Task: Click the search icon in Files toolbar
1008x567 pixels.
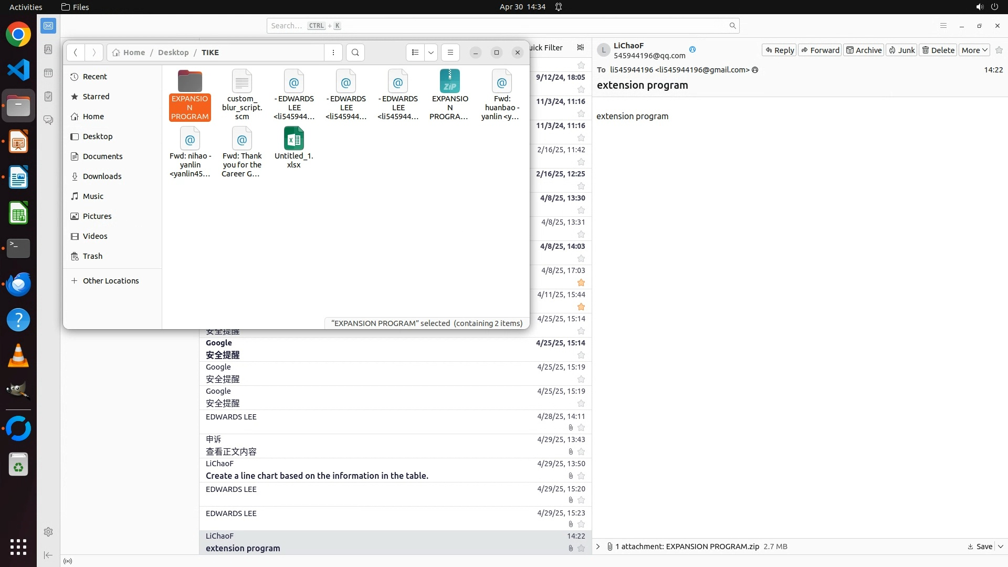Action: pyautogui.click(x=355, y=52)
